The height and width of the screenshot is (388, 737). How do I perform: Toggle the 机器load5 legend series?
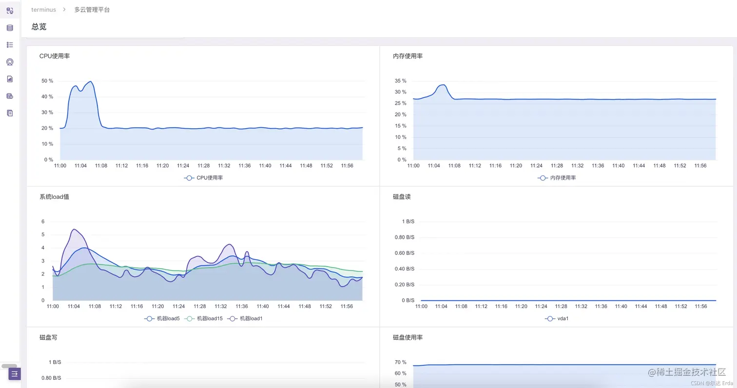pyautogui.click(x=162, y=318)
